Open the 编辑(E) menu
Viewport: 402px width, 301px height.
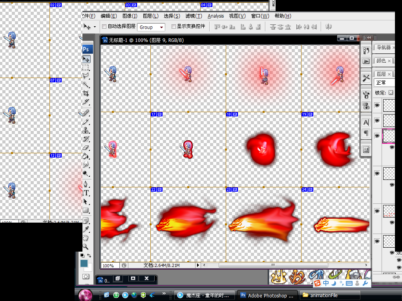click(109, 16)
